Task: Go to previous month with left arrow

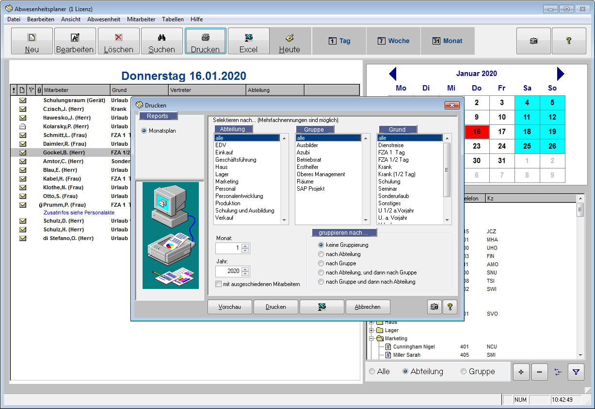Action: click(x=393, y=74)
